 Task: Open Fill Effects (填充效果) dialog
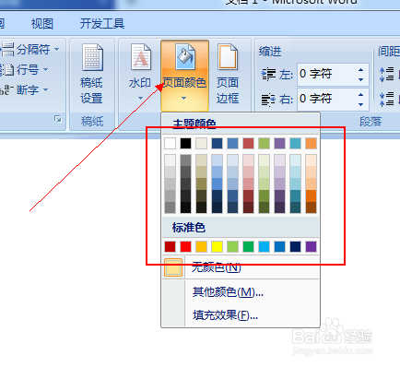(x=241, y=315)
